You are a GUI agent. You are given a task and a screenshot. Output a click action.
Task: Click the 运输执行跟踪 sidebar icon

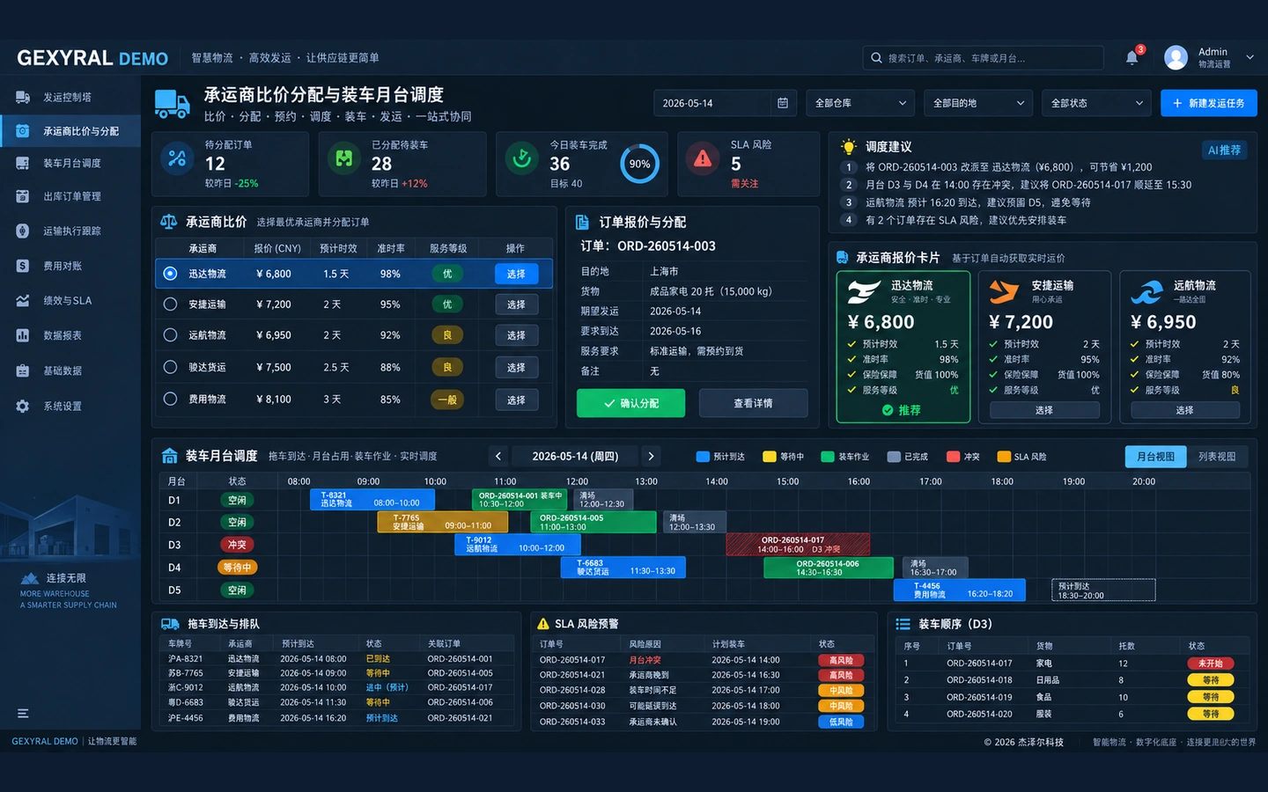23,231
